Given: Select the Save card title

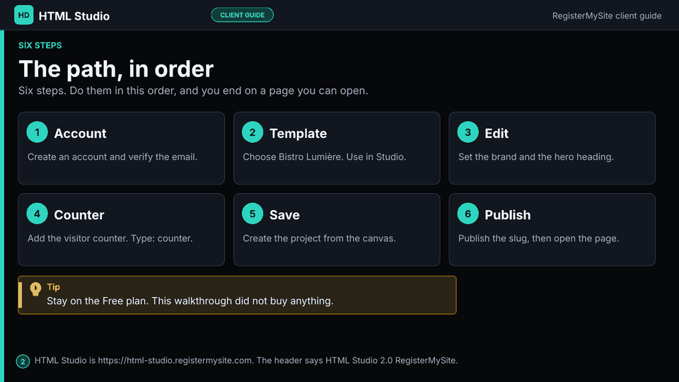Looking at the screenshot, I should click(x=284, y=215).
